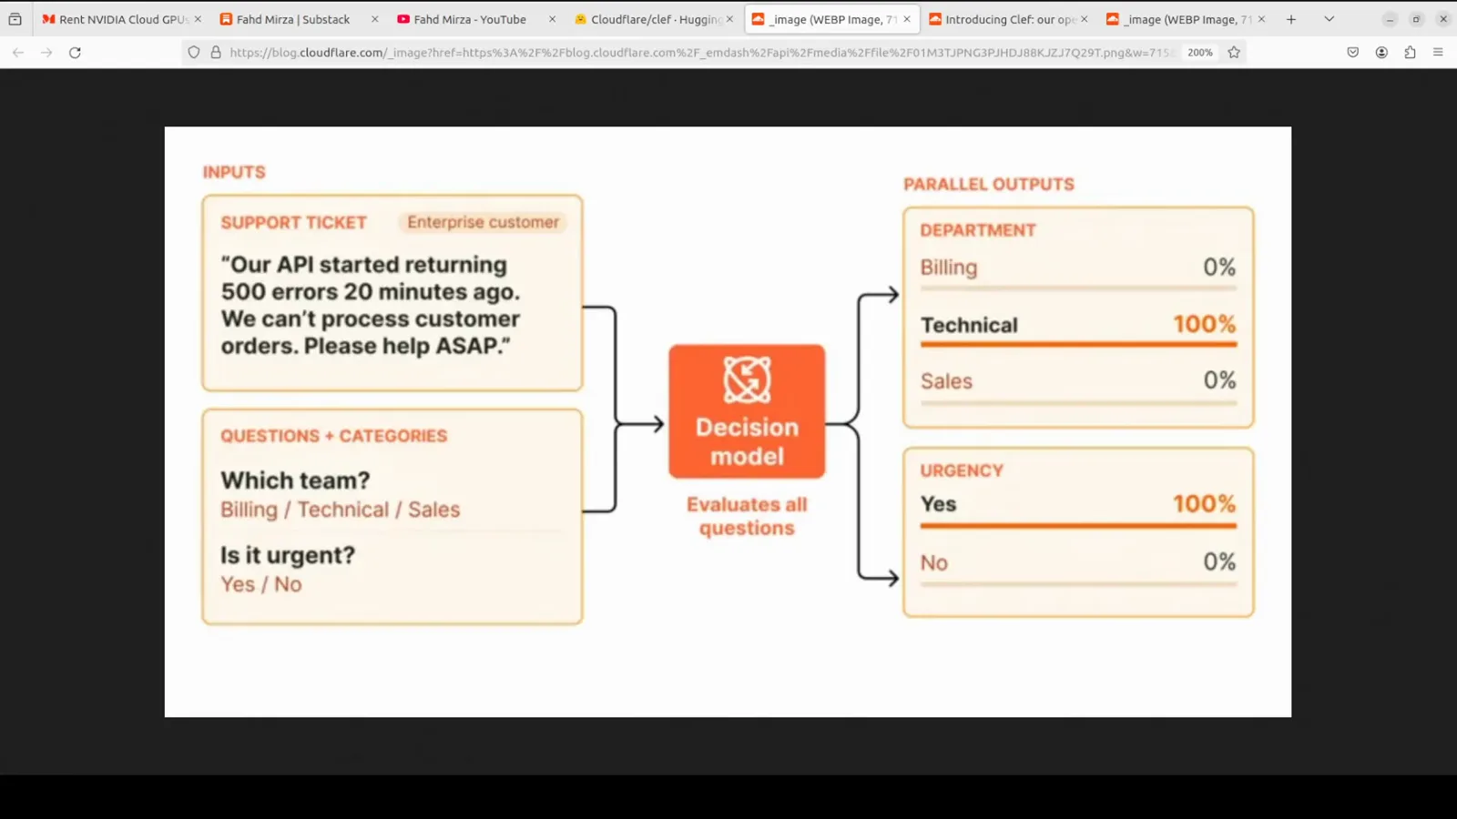Click the Enterprise customer tag in image

pyautogui.click(x=483, y=222)
